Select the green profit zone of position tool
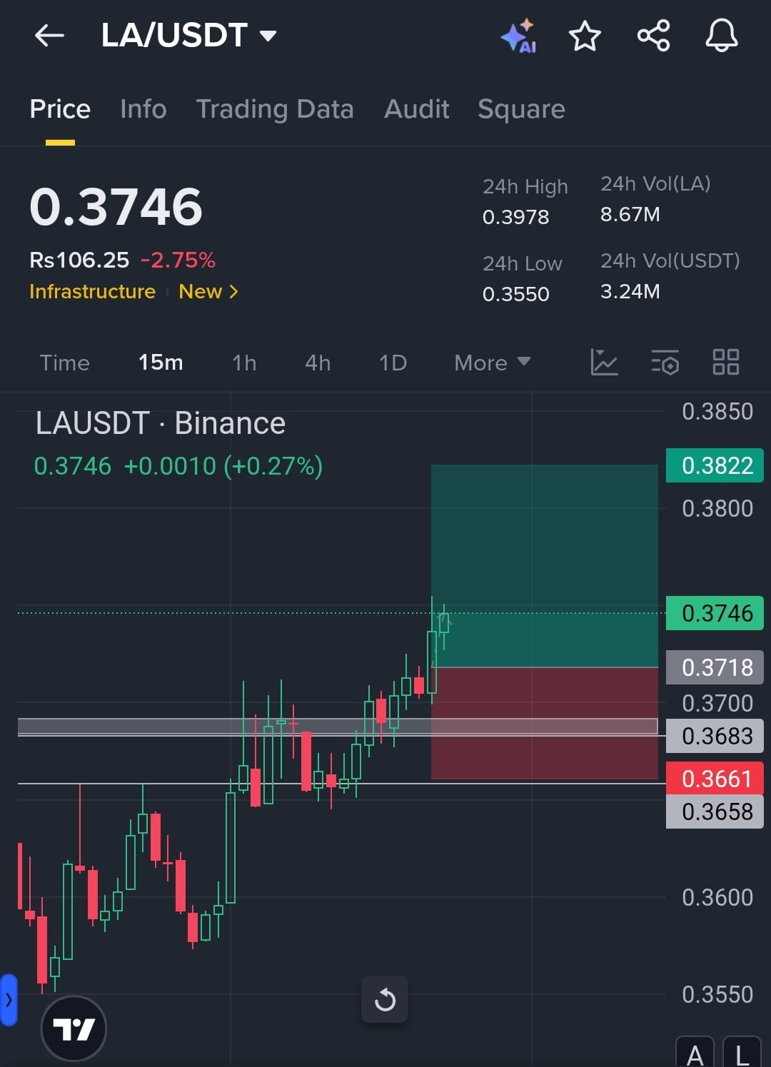771x1067 pixels. (545, 566)
